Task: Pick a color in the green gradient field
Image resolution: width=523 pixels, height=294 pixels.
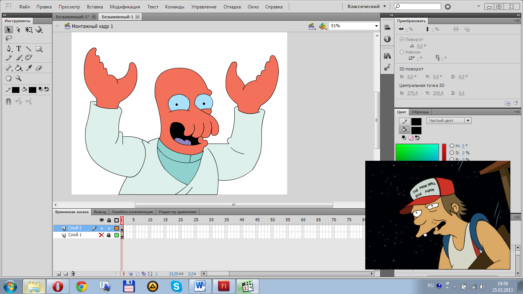Action: point(417,152)
